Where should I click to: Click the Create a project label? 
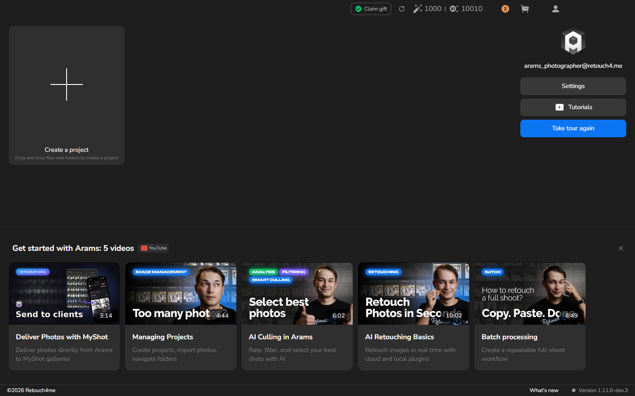(x=67, y=150)
